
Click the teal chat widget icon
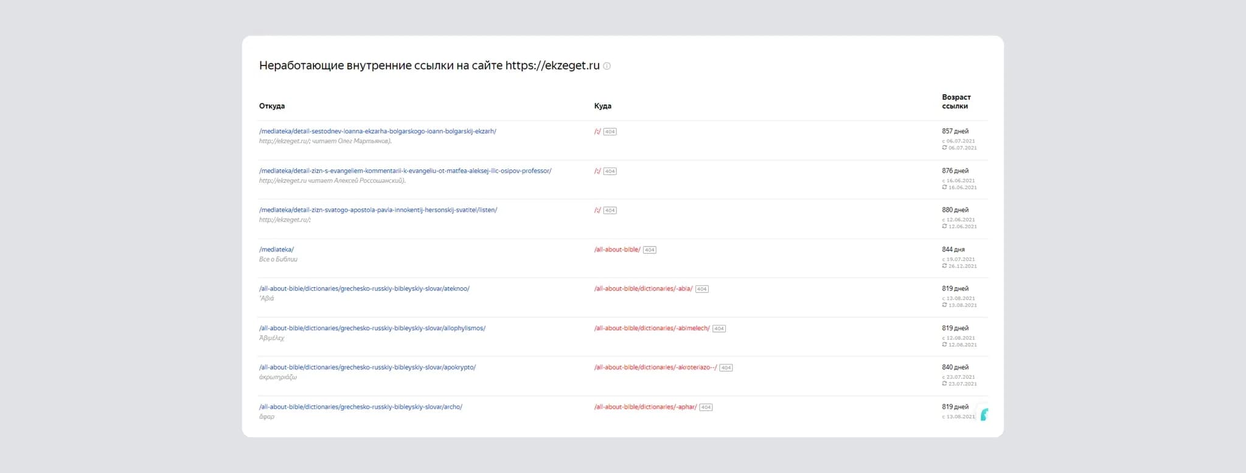[984, 415]
